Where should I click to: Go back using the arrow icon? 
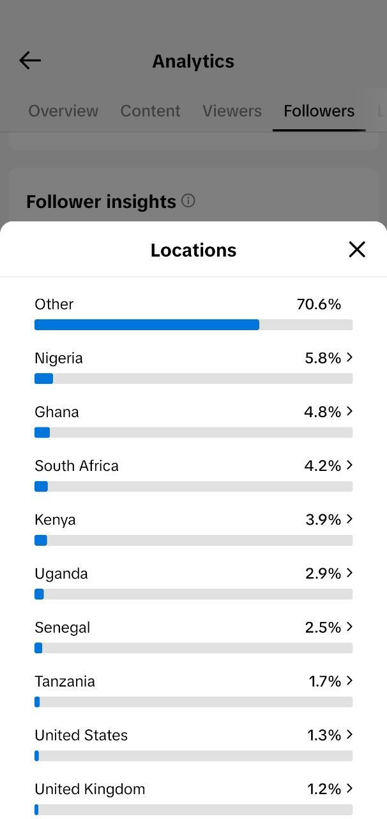30,61
